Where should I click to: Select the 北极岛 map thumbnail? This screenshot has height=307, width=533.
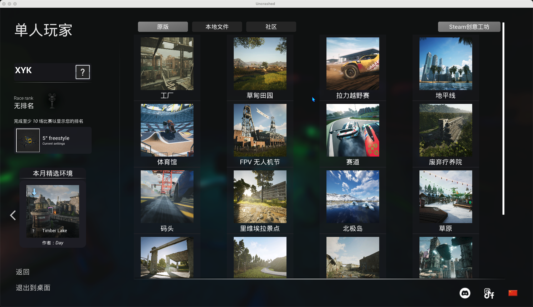click(x=353, y=197)
